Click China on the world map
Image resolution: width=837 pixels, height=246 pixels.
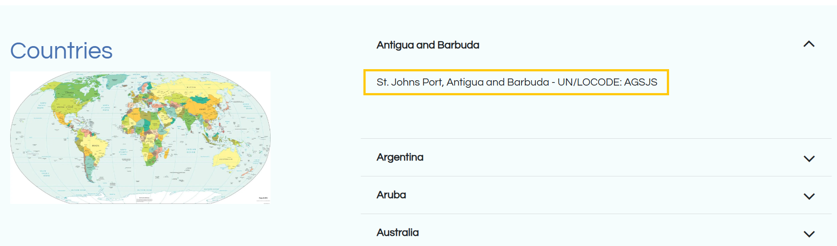click(x=202, y=109)
